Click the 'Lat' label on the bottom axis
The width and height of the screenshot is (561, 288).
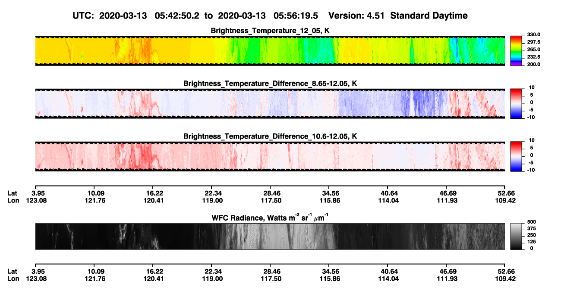tap(13, 271)
